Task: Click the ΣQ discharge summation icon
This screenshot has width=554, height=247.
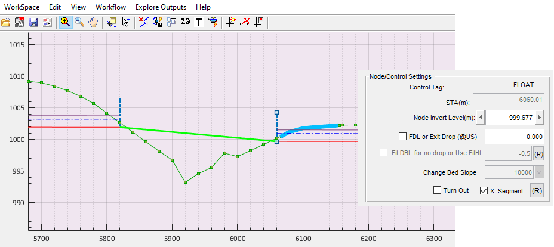Action: pyautogui.click(x=186, y=22)
